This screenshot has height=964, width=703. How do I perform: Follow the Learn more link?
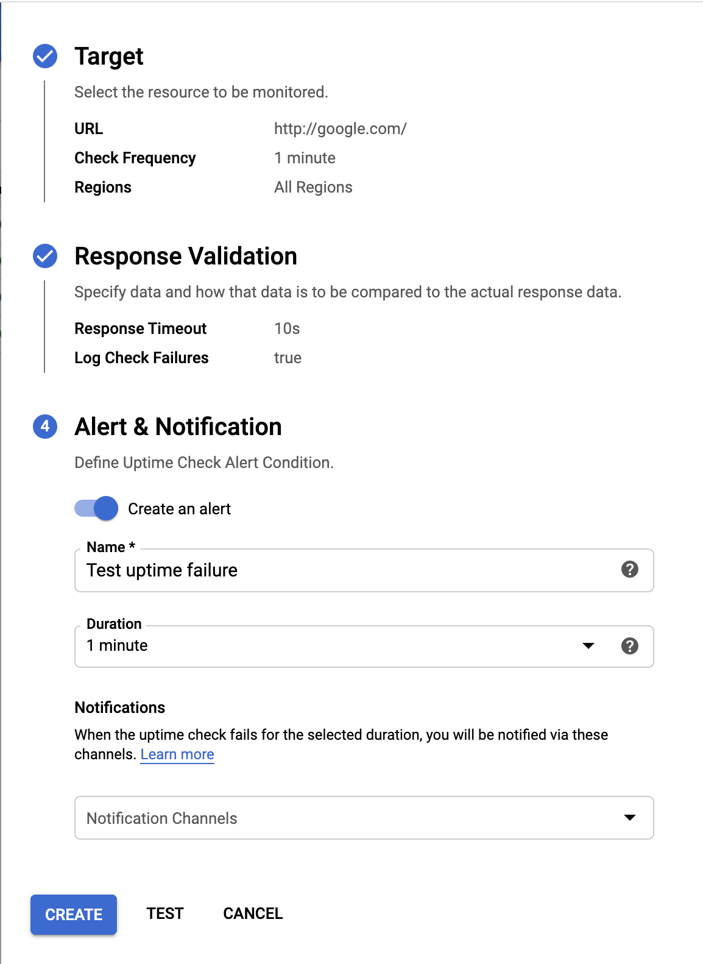tap(177, 754)
